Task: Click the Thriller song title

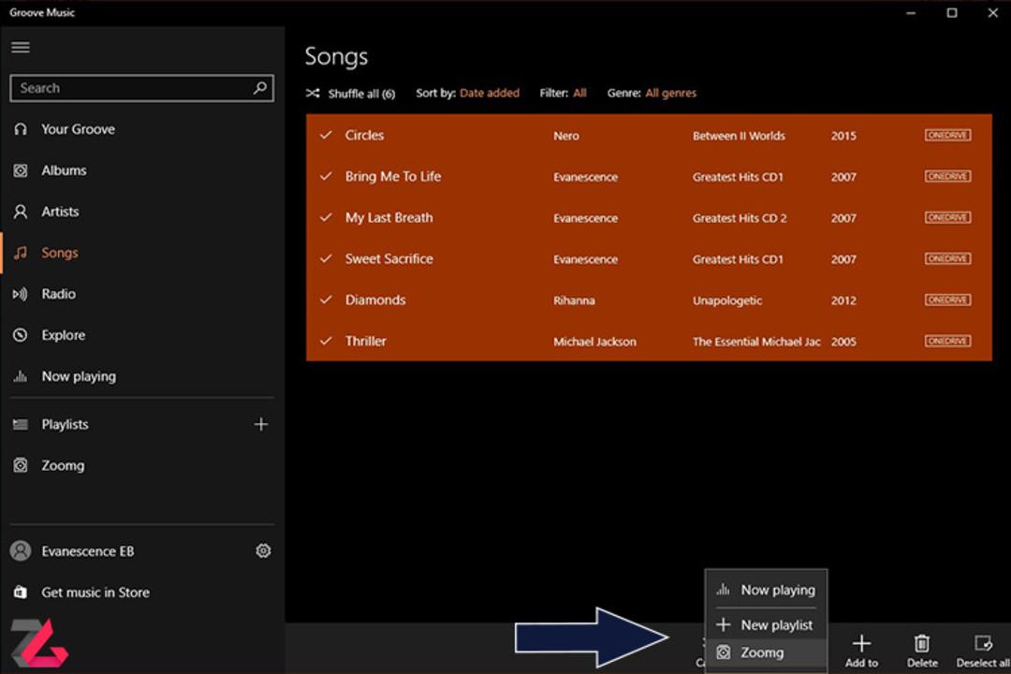Action: point(366,341)
